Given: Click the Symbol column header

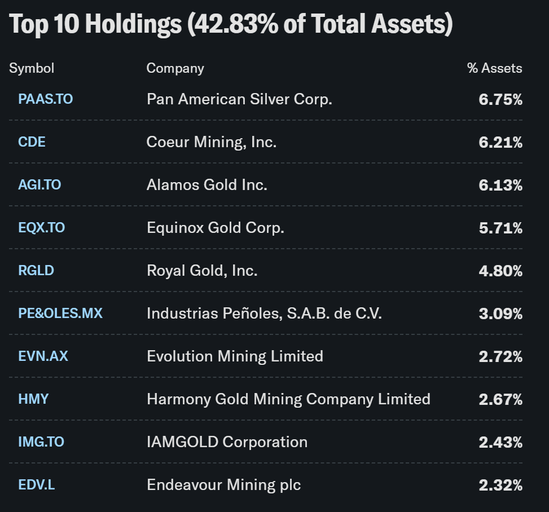Looking at the screenshot, I should point(32,68).
